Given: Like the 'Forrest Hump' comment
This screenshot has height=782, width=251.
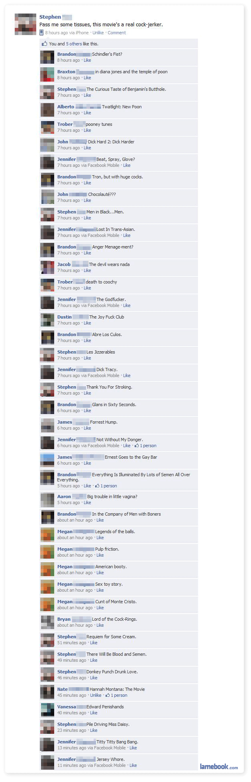Looking at the screenshot, I should coord(87,428).
